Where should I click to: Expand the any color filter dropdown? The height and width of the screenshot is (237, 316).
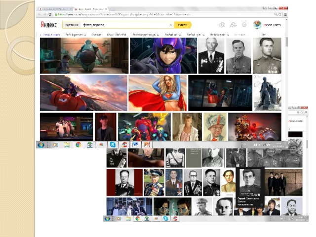[x=196, y=35]
